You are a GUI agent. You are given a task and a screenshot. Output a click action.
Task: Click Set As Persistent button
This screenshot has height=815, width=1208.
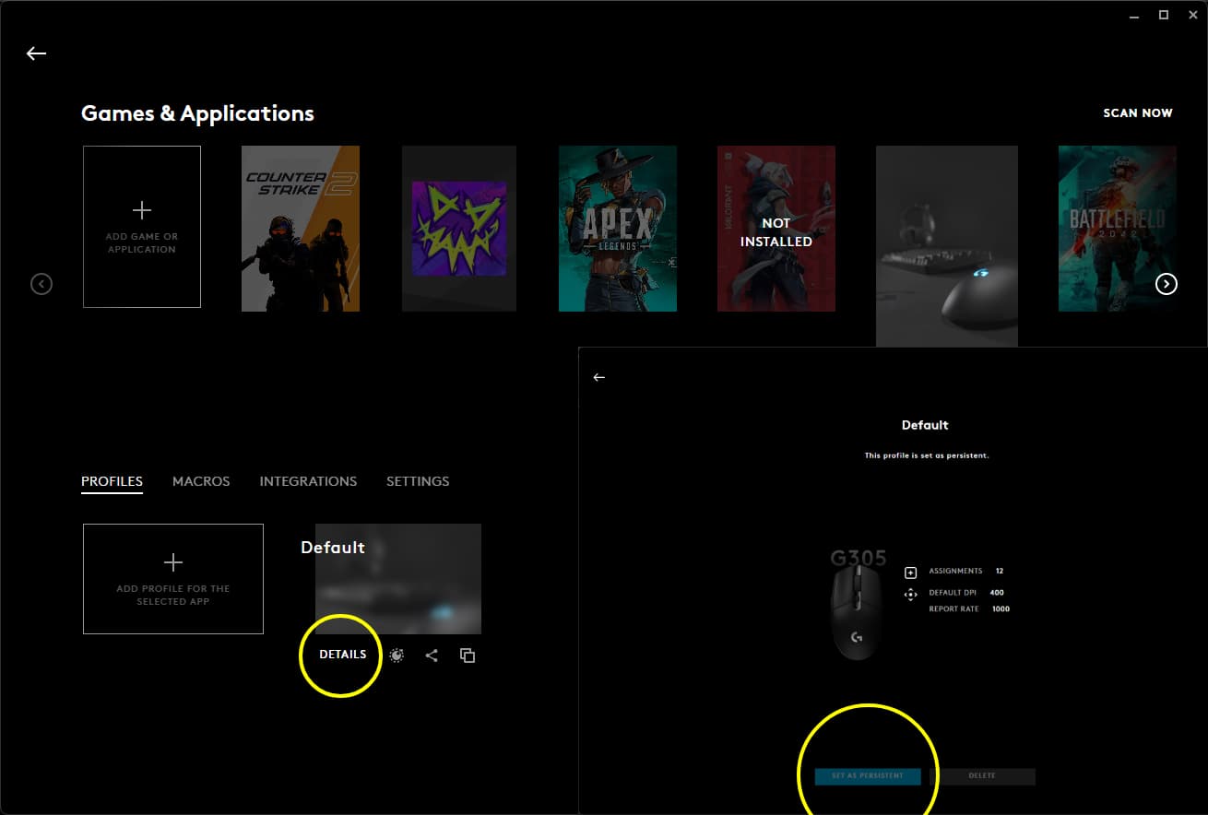point(868,776)
